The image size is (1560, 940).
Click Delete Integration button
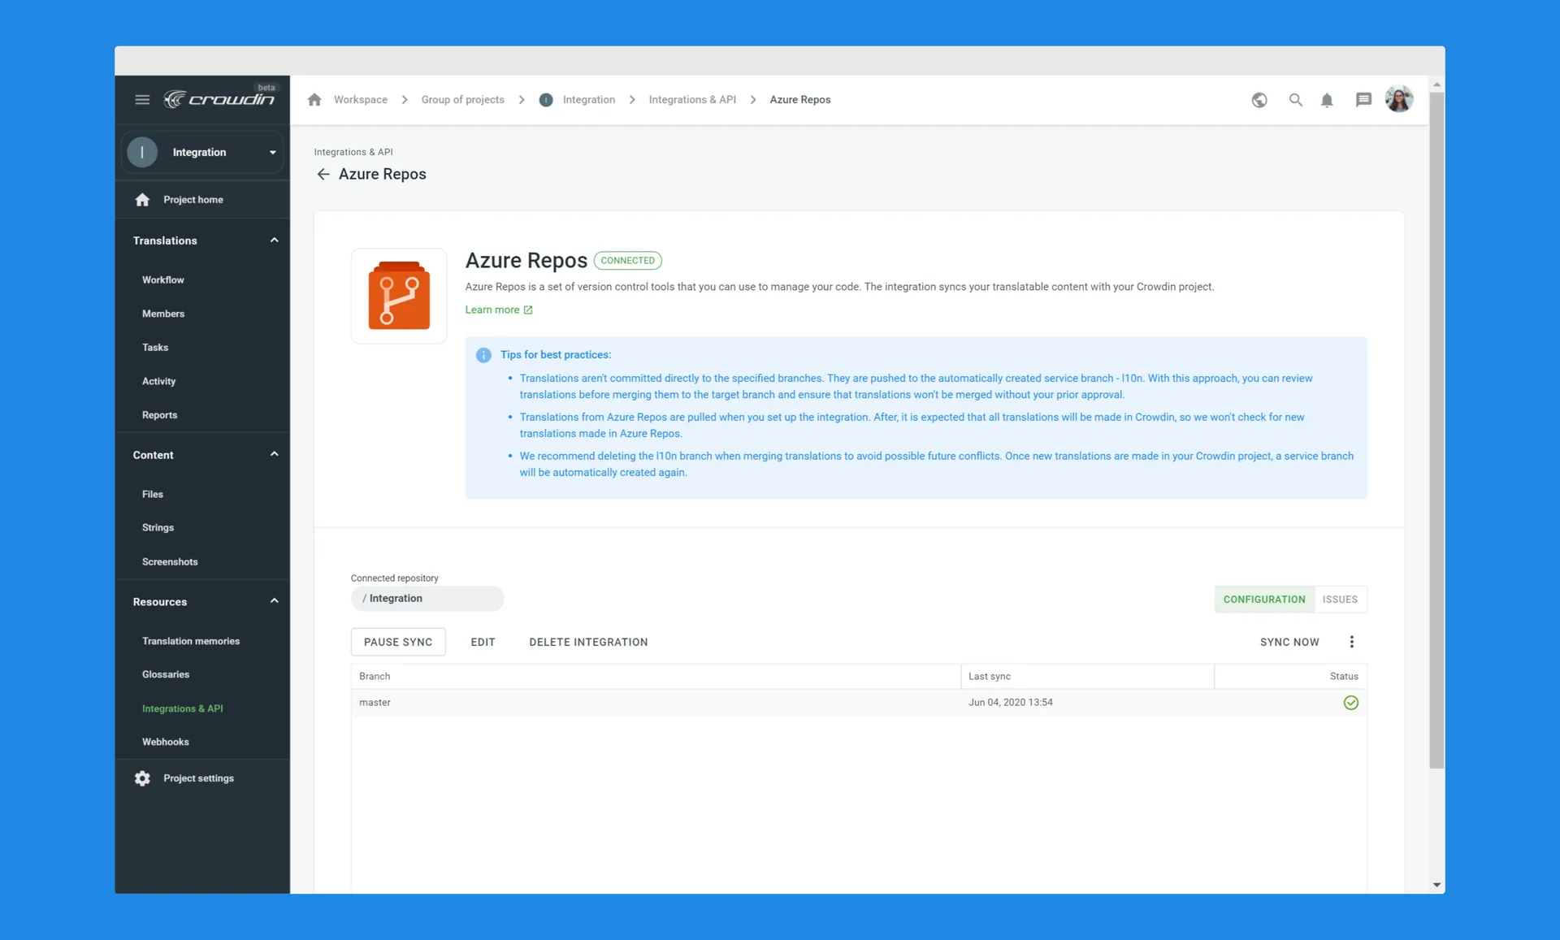point(588,642)
